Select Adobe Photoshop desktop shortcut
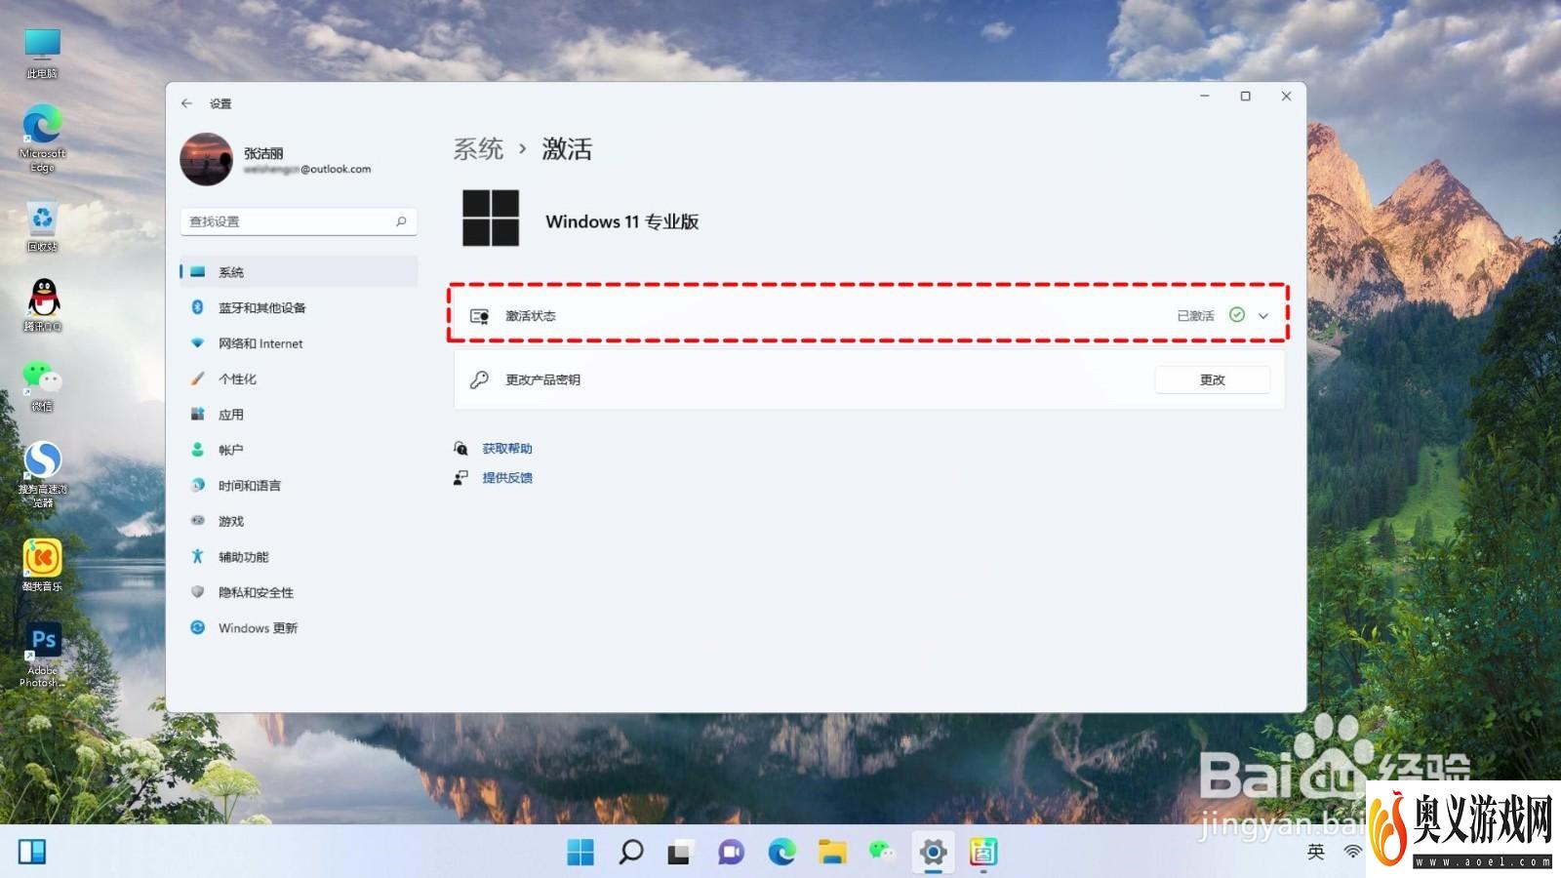 pyautogui.click(x=42, y=656)
